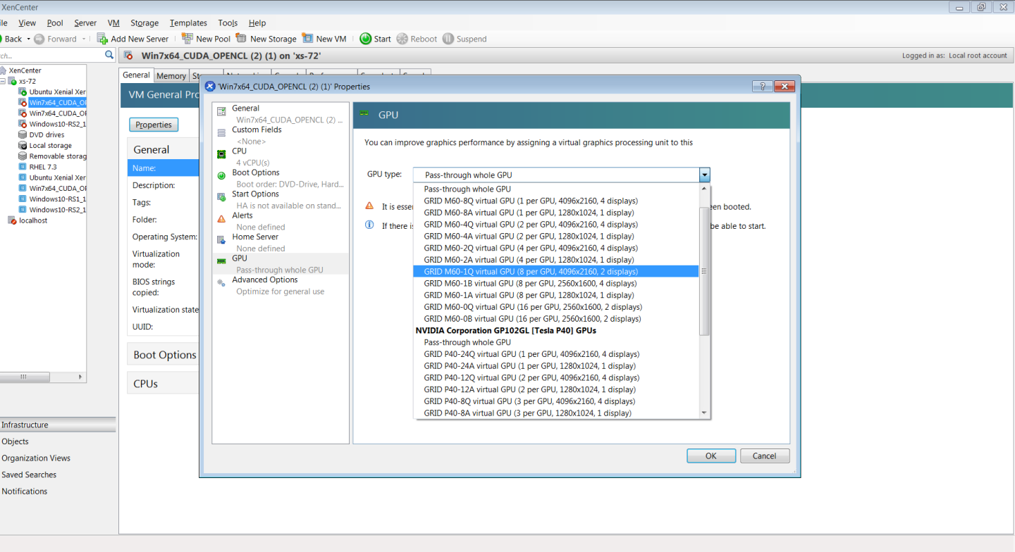Click the search magnifier icon
Screen dimensions: 1015x552
click(x=109, y=54)
